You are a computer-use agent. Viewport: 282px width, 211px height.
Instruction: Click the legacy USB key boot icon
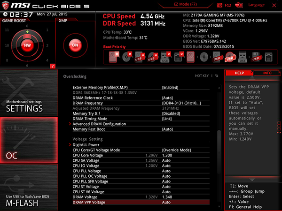click(x=243, y=57)
